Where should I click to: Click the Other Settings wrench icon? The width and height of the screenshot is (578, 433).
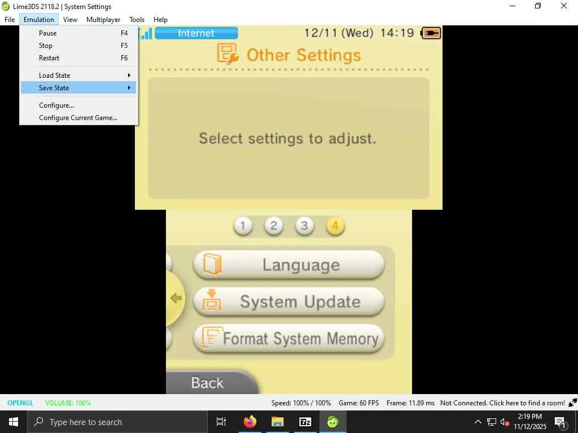pyautogui.click(x=227, y=54)
